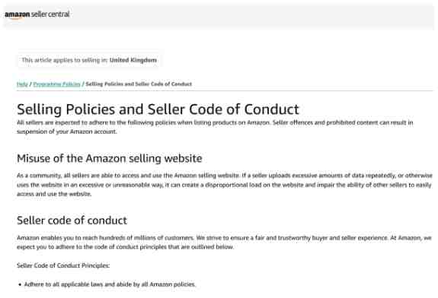This screenshot has height=298, width=438.
Task: Click the paragraph beginning 'All sellers are expected'
Action: click(215, 127)
